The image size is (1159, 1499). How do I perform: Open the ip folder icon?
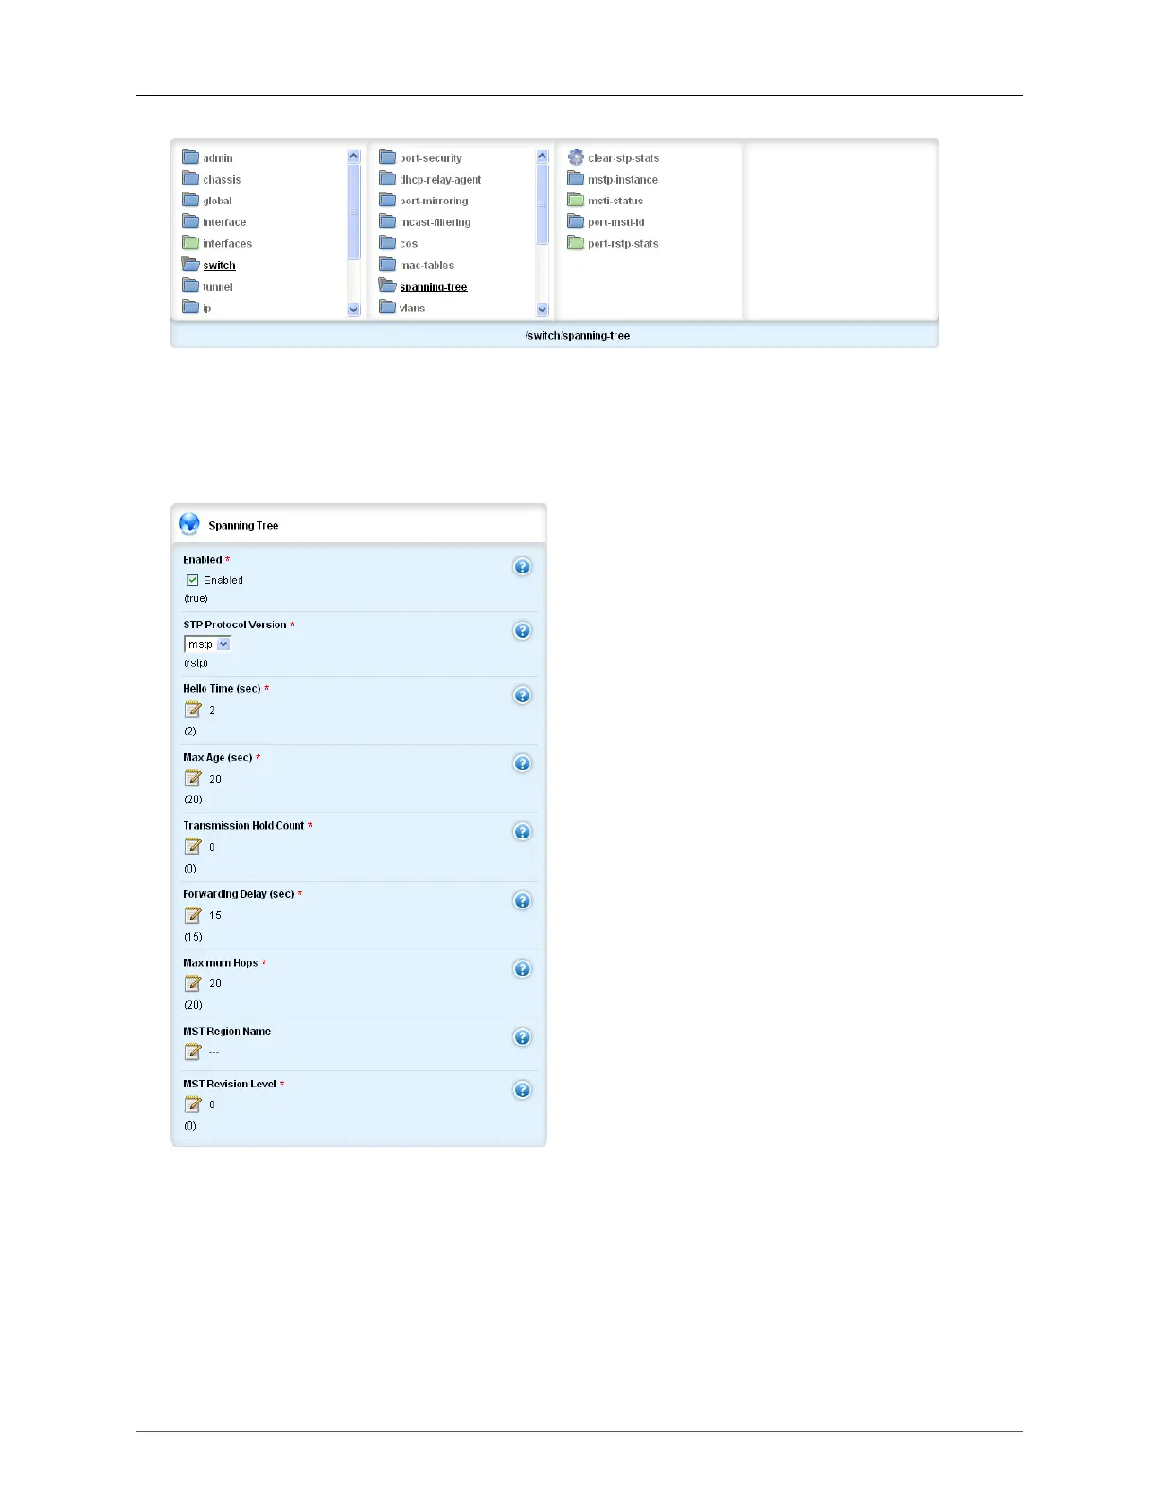click(190, 307)
